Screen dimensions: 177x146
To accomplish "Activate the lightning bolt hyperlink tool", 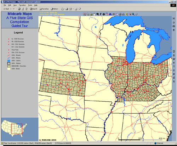I will click(101, 14).
